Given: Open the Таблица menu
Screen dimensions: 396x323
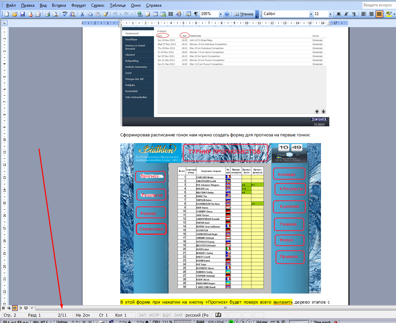Looking at the screenshot, I should pos(118,5).
